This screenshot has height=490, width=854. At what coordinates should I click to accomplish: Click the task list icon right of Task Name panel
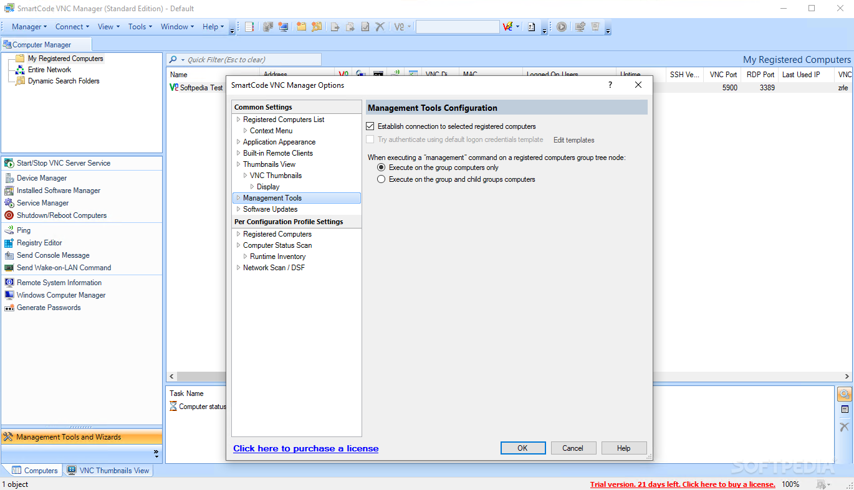click(x=845, y=410)
